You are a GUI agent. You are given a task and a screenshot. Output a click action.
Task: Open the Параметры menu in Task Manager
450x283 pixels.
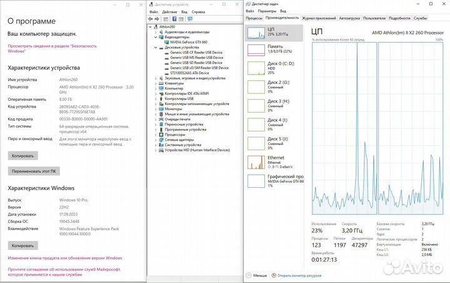tap(267, 11)
